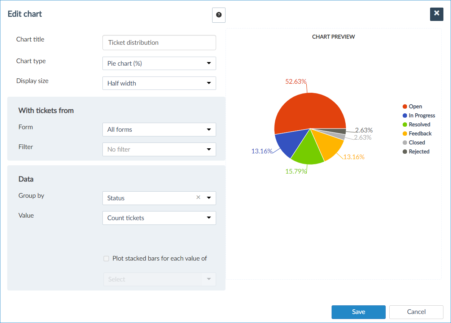
Task: Toggle Resolved legend entry
Action: point(419,125)
